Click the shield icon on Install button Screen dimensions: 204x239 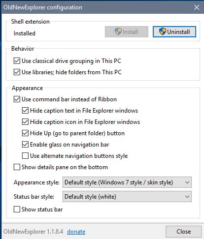[x=118, y=31]
